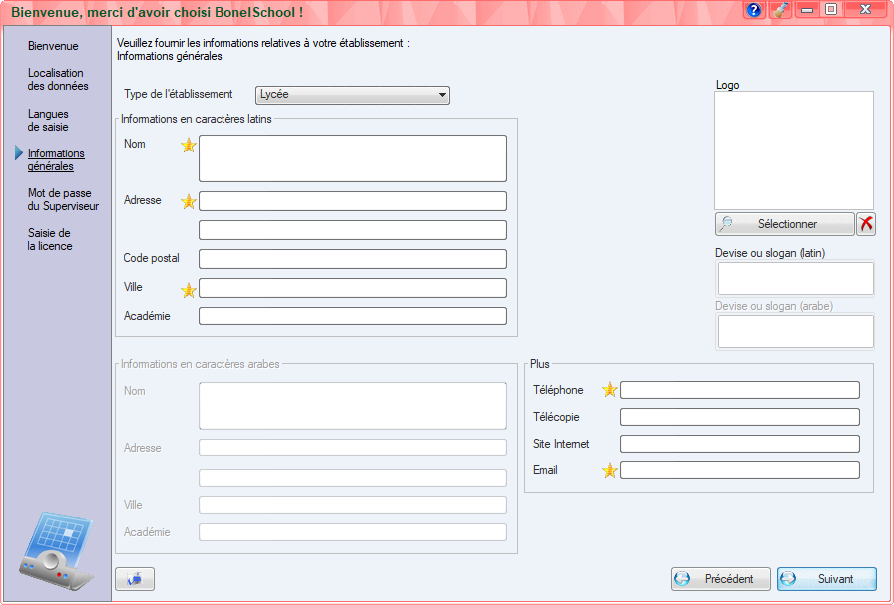
Task: Click the latin Ville field
Action: click(x=352, y=288)
